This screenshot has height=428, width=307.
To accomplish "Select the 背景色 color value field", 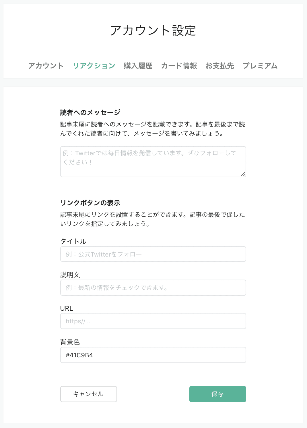I will (x=153, y=355).
